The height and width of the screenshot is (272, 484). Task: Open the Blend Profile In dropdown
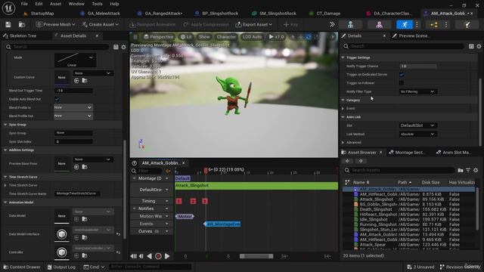[x=73, y=107]
